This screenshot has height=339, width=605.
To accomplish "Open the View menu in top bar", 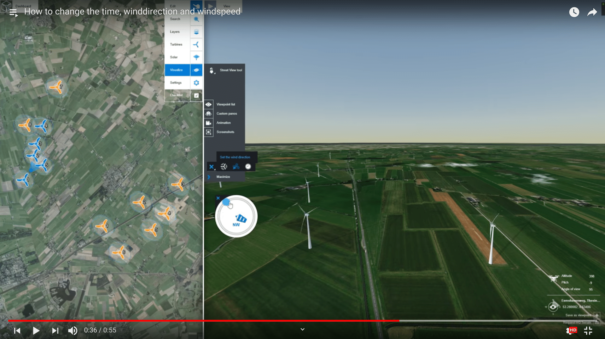I will coord(227,6).
